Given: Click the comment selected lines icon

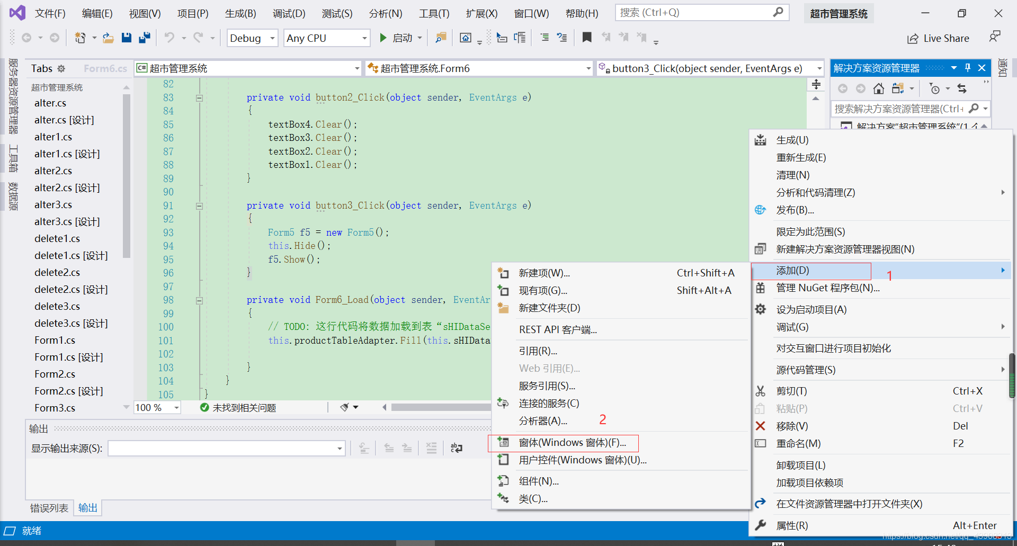Looking at the screenshot, I should tap(544, 38).
